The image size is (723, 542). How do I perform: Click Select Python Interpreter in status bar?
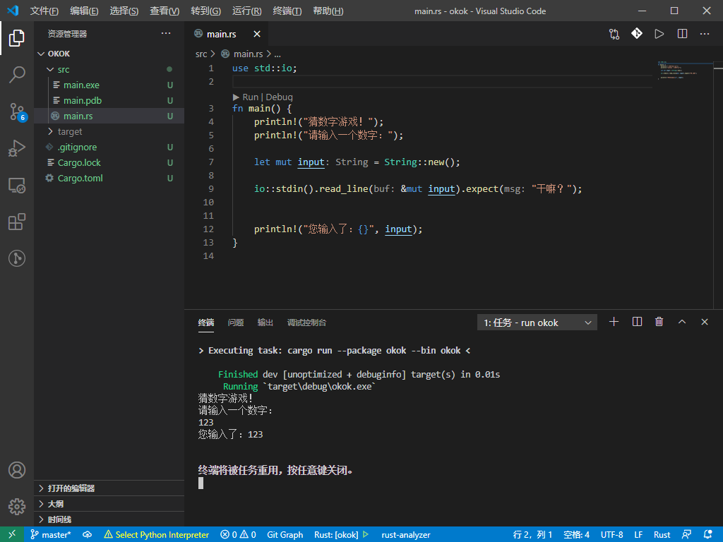pyautogui.click(x=156, y=535)
